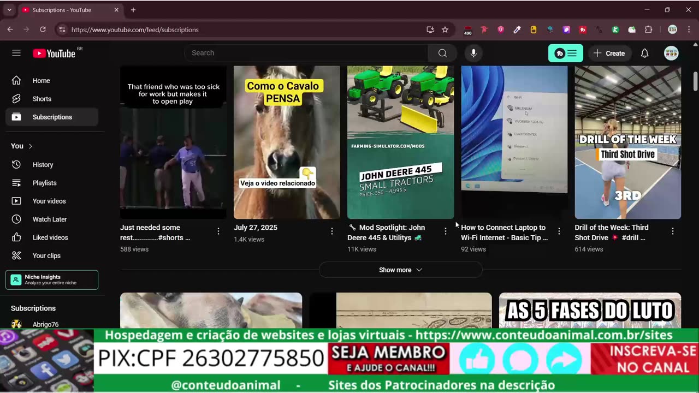Open the pink shield U extension
Screen dimensions: 699x393
(x=501, y=29)
